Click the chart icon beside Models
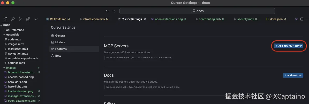Viewport: 309px width, 104px height. click(x=52, y=42)
